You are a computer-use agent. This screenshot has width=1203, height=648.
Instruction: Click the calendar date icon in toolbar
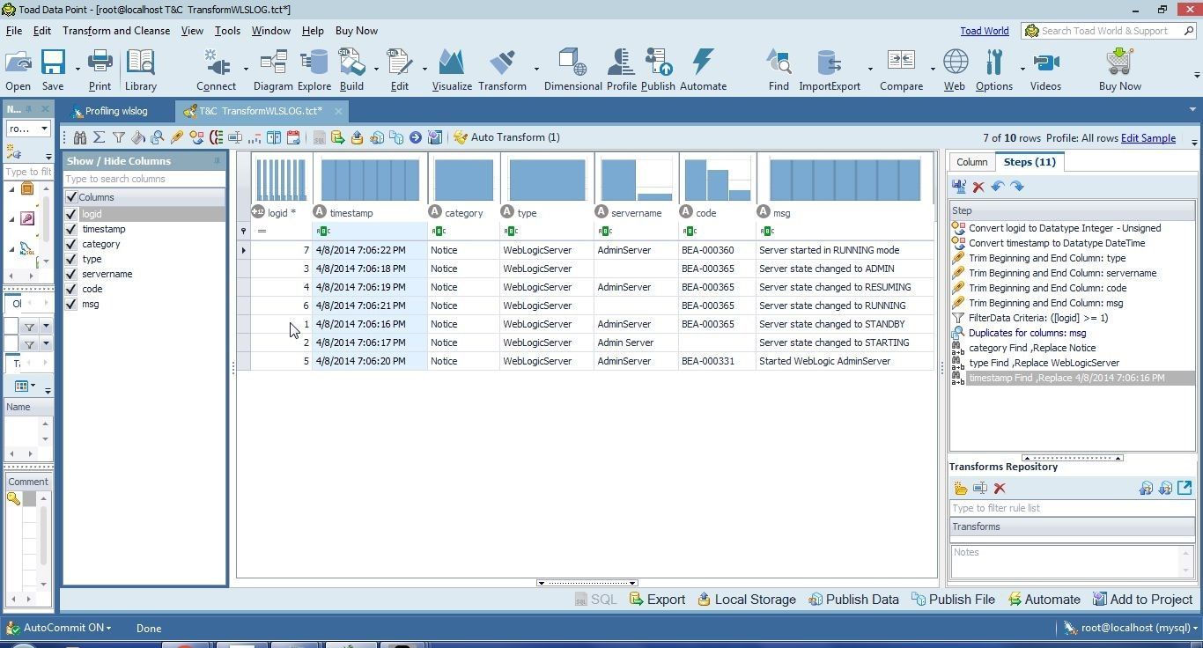coord(293,137)
